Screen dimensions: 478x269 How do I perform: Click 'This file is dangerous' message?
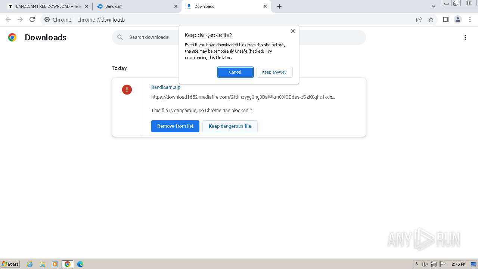202,111
